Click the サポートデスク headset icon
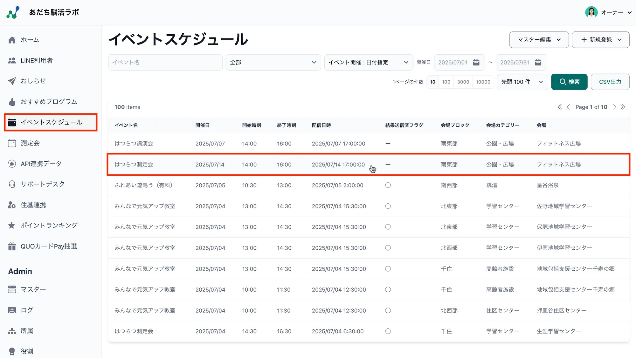 [12, 184]
